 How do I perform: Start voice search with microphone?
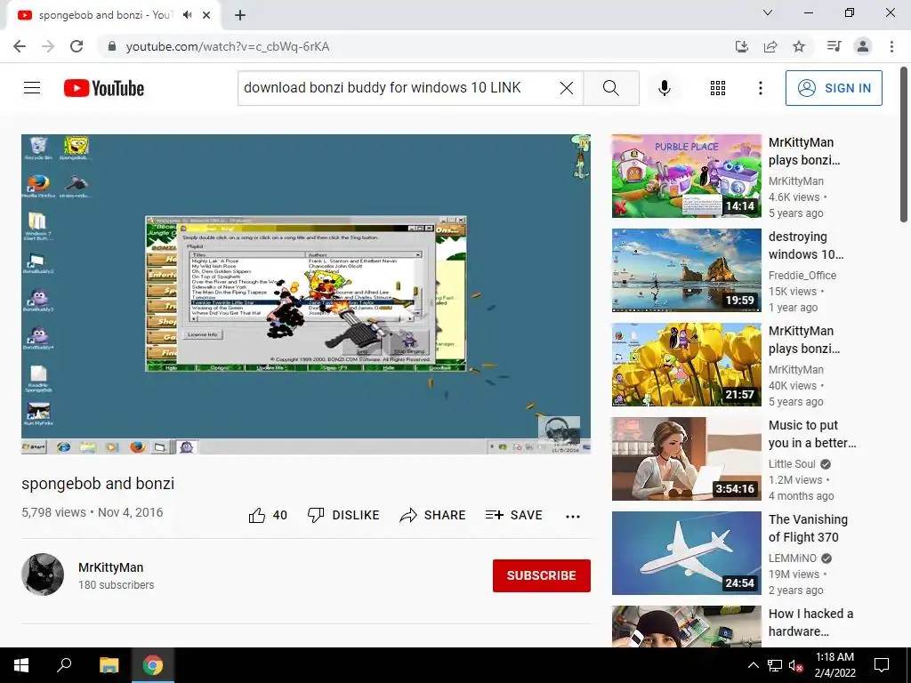(665, 88)
